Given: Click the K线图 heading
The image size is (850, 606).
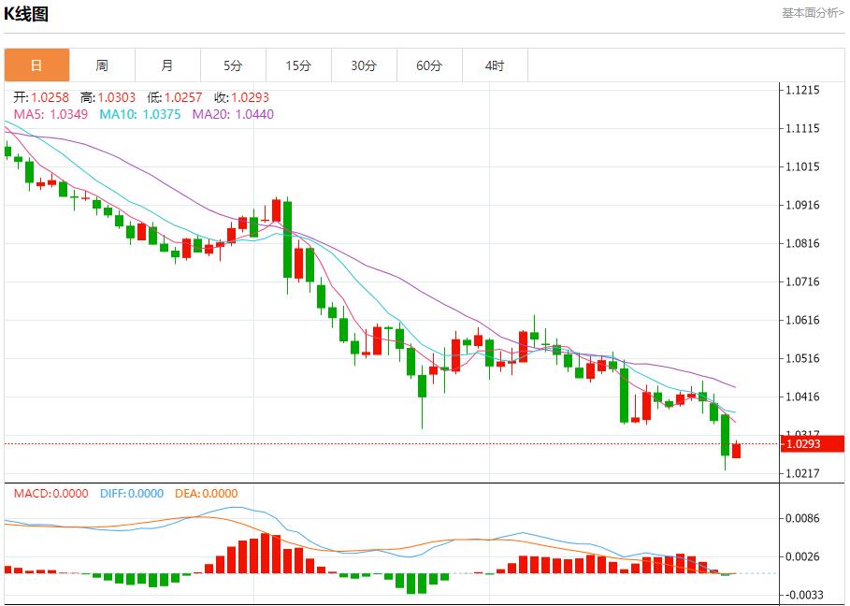Looking at the screenshot, I should pyautogui.click(x=26, y=14).
